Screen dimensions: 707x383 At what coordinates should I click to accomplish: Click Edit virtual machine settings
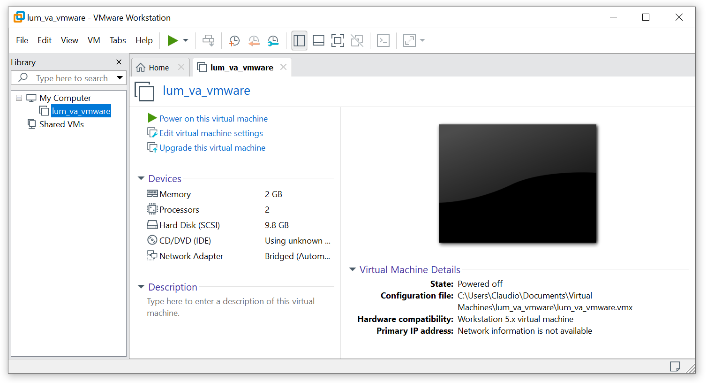coord(211,133)
